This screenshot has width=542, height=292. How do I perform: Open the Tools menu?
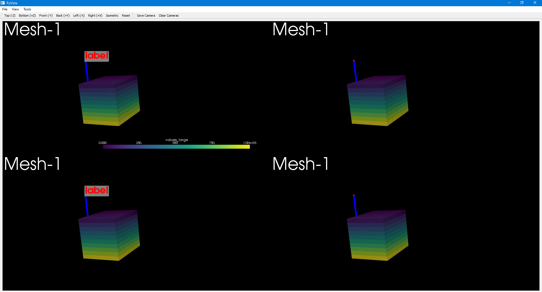[x=27, y=9]
